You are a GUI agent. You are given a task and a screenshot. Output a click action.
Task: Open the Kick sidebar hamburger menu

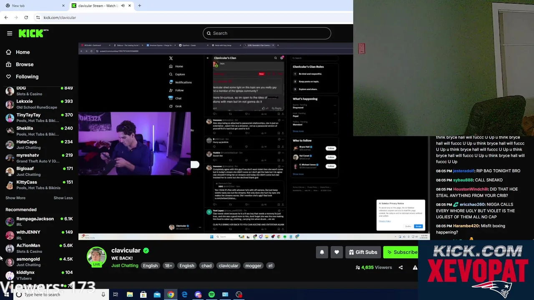coord(10,33)
